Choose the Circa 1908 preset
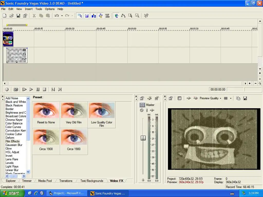263x197 pixels. (x=46, y=141)
